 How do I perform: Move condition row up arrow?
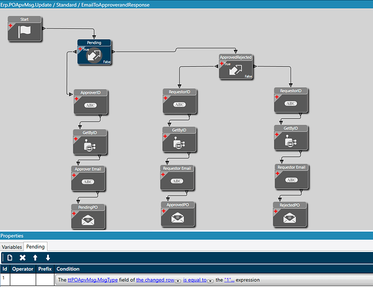pos(36,258)
